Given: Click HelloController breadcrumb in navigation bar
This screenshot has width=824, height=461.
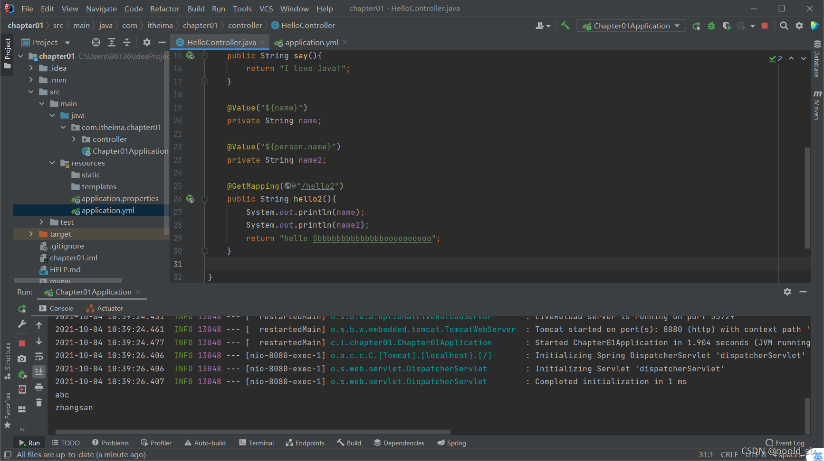Looking at the screenshot, I should click(303, 25).
